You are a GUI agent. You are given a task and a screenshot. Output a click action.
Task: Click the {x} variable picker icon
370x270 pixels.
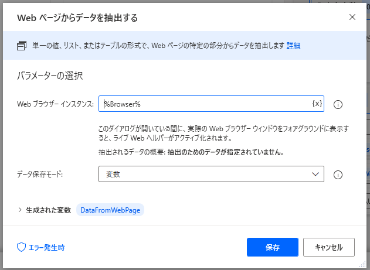pos(317,104)
